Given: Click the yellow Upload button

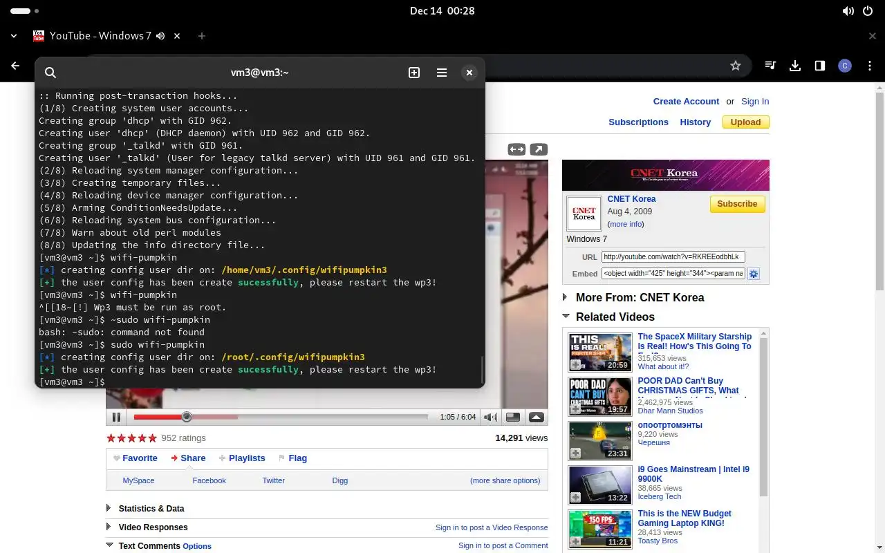Looking at the screenshot, I should point(746,122).
